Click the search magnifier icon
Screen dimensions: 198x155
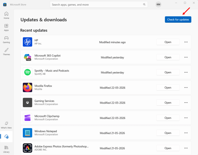point(144,5)
